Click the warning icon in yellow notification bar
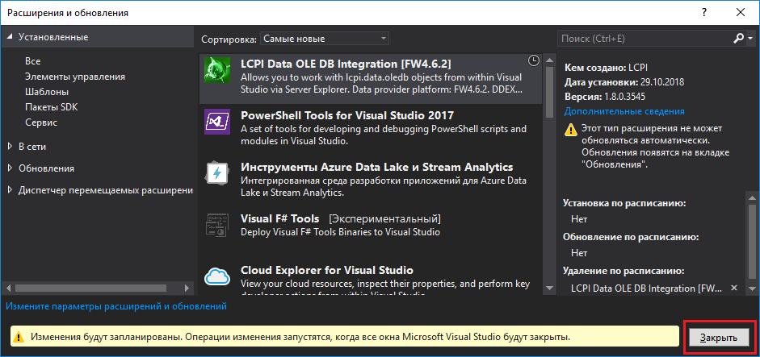The image size is (760, 357). click(18, 337)
